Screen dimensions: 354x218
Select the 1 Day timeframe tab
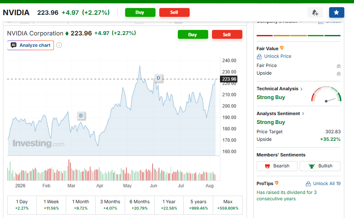tap(22, 205)
